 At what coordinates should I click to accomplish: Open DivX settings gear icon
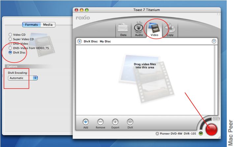130,122
